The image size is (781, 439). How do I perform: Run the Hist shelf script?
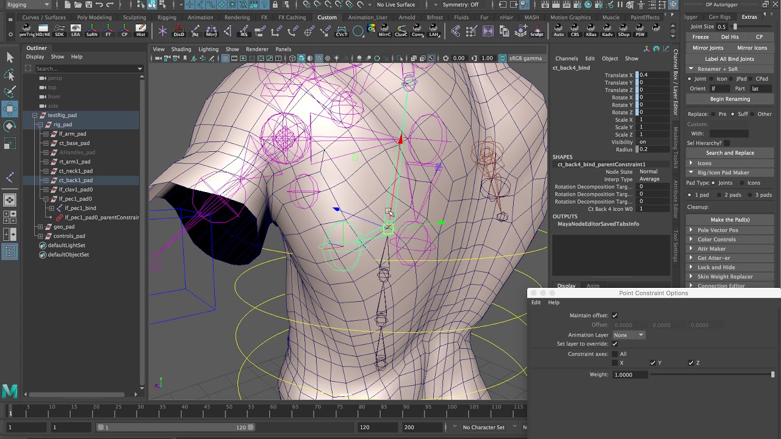point(141,30)
